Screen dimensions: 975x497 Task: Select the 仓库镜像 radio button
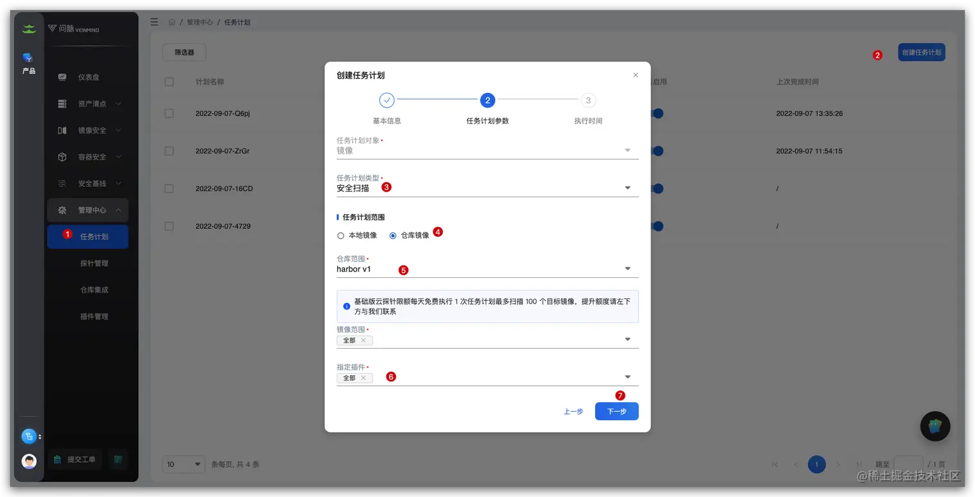(393, 236)
